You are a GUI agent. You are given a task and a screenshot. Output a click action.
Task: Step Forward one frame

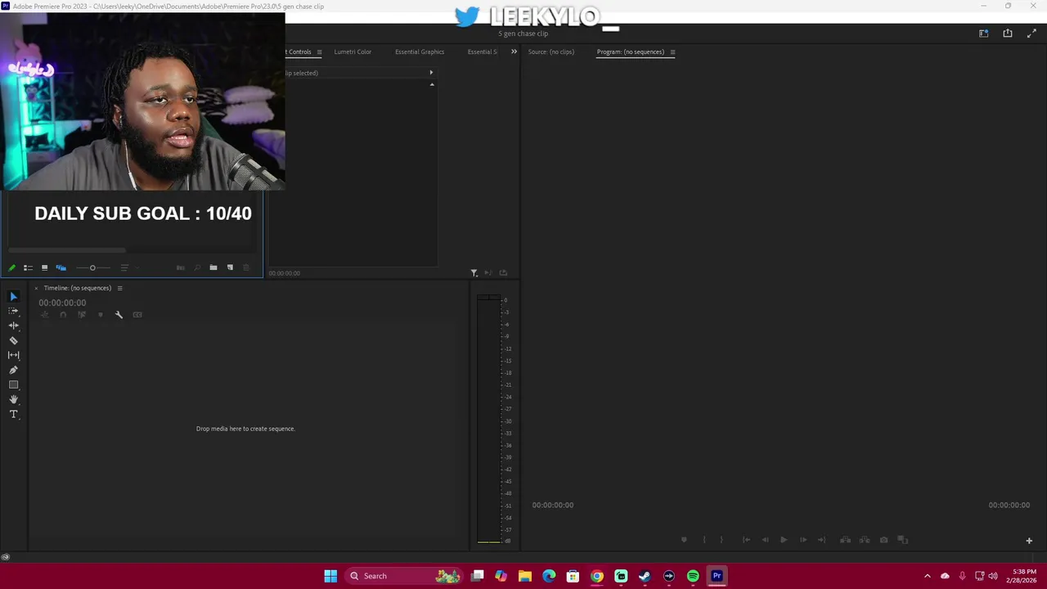[x=803, y=540]
